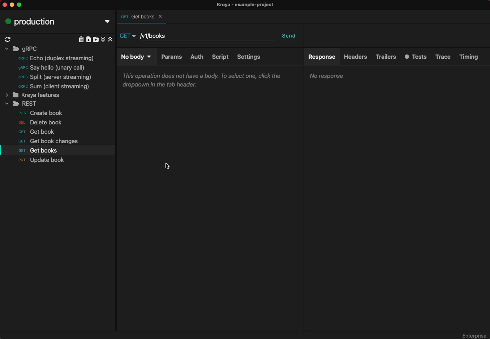This screenshot has width=490, height=339.
Task: Open the GET method dropdown
Action: click(x=128, y=36)
